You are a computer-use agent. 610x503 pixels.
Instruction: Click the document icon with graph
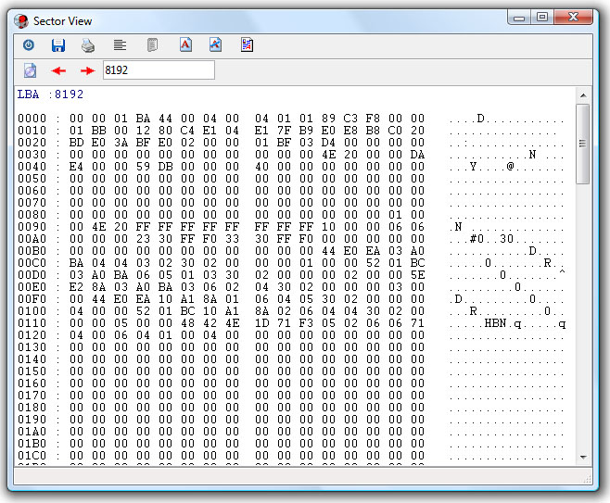pos(215,44)
